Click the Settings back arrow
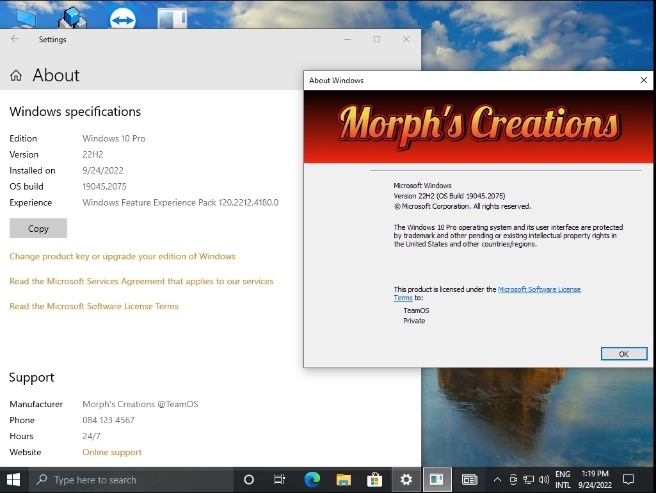 (x=15, y=39)
